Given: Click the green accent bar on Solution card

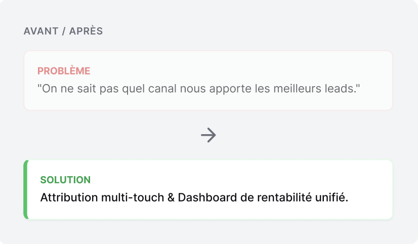Looking at the screenshot, I should 25,190.
